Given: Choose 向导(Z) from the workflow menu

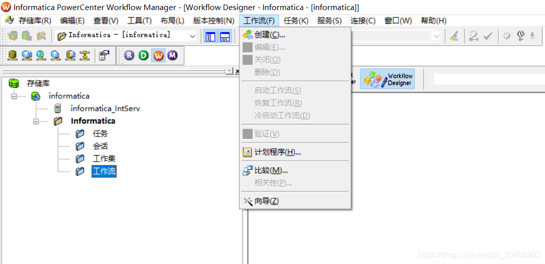Looking at the screenshot, I should click(295, 201).
